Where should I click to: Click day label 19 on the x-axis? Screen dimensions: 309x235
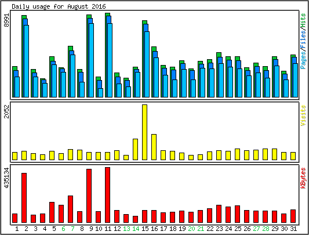[182, 229]
